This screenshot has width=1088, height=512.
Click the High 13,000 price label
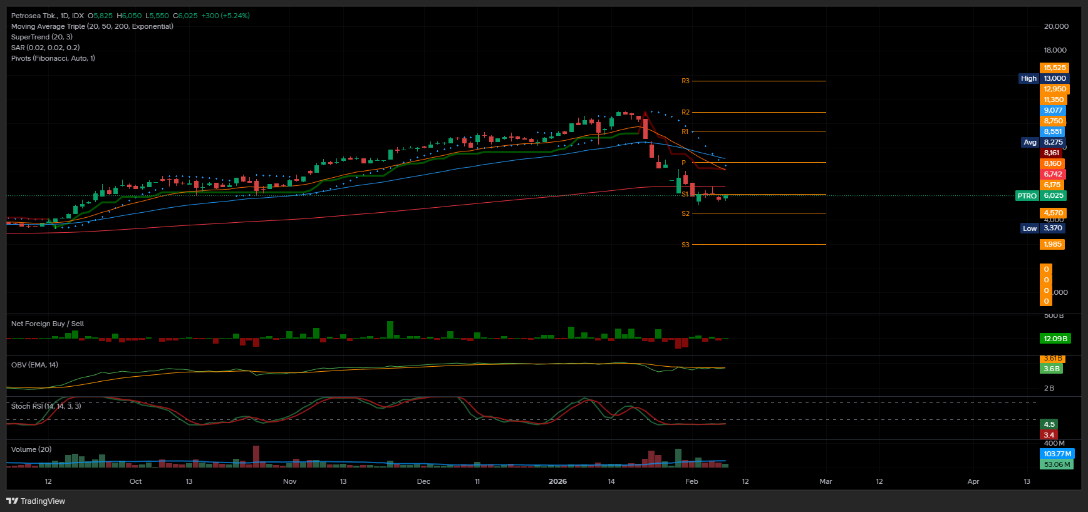(x=1043, y=78)
